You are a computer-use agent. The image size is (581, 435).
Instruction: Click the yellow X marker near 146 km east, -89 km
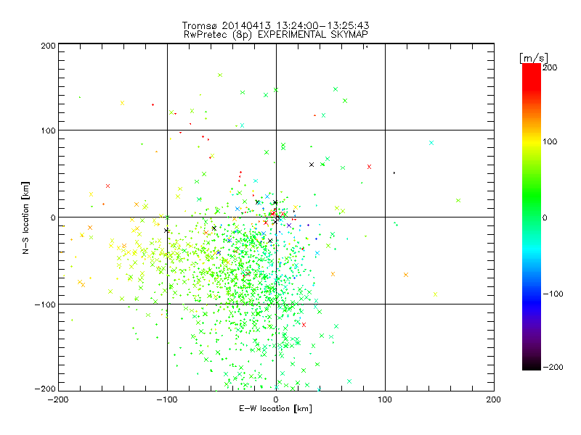point(435,294)
